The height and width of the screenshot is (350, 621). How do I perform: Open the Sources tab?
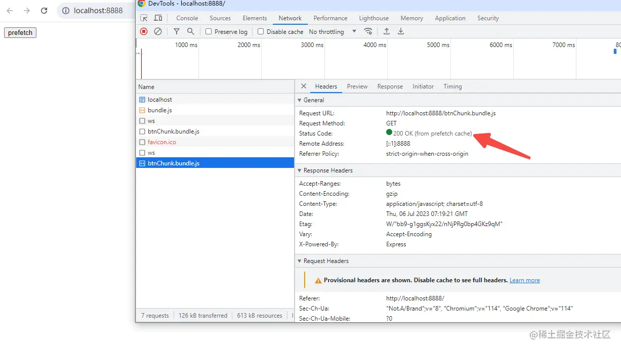point(220,18)
